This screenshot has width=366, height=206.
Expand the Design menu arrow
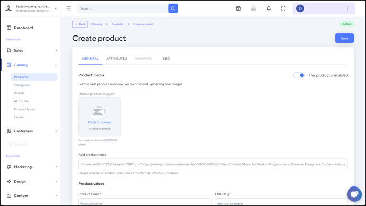click(56, 181)
